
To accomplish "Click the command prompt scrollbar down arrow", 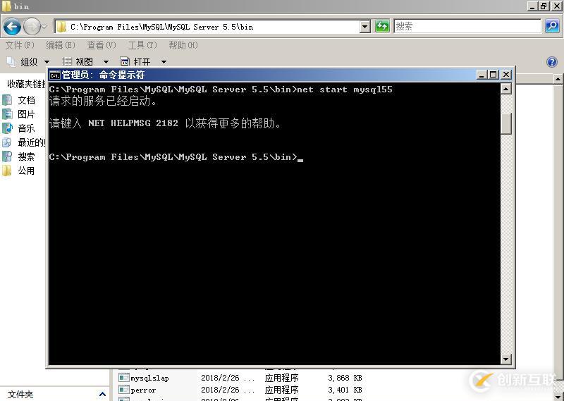I will pyautogui.click(x=505, y=359).
